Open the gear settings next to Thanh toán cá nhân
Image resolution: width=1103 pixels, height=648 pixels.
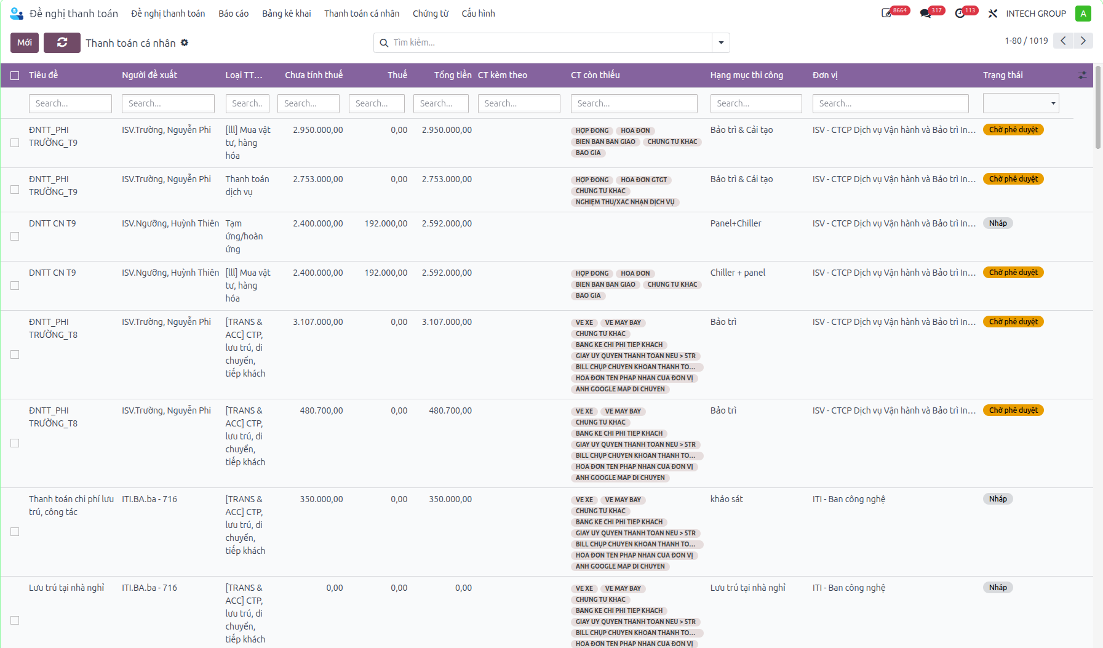[185, 42]
